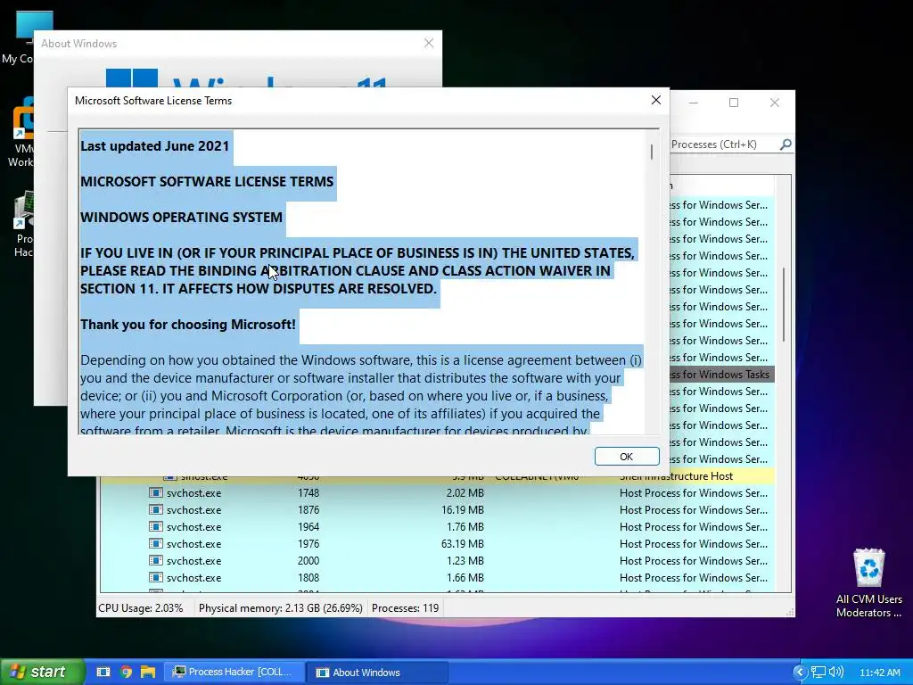Select svchost.exe row with PID 1964
The image size is (913, 685).
437,526
